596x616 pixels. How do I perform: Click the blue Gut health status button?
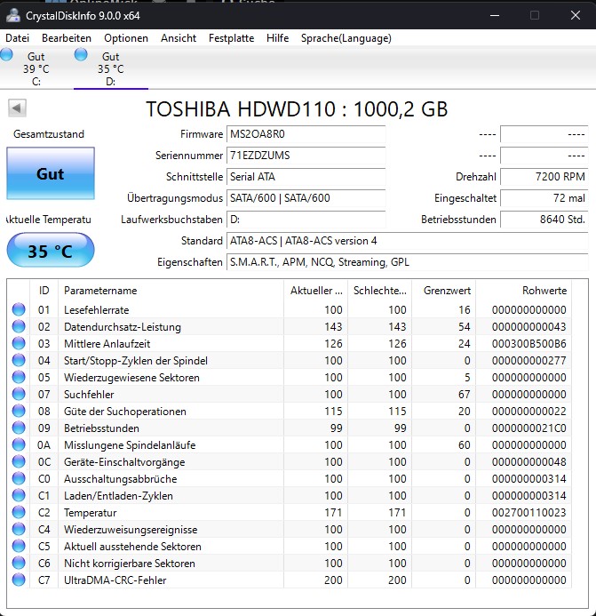tap(51, 173)
